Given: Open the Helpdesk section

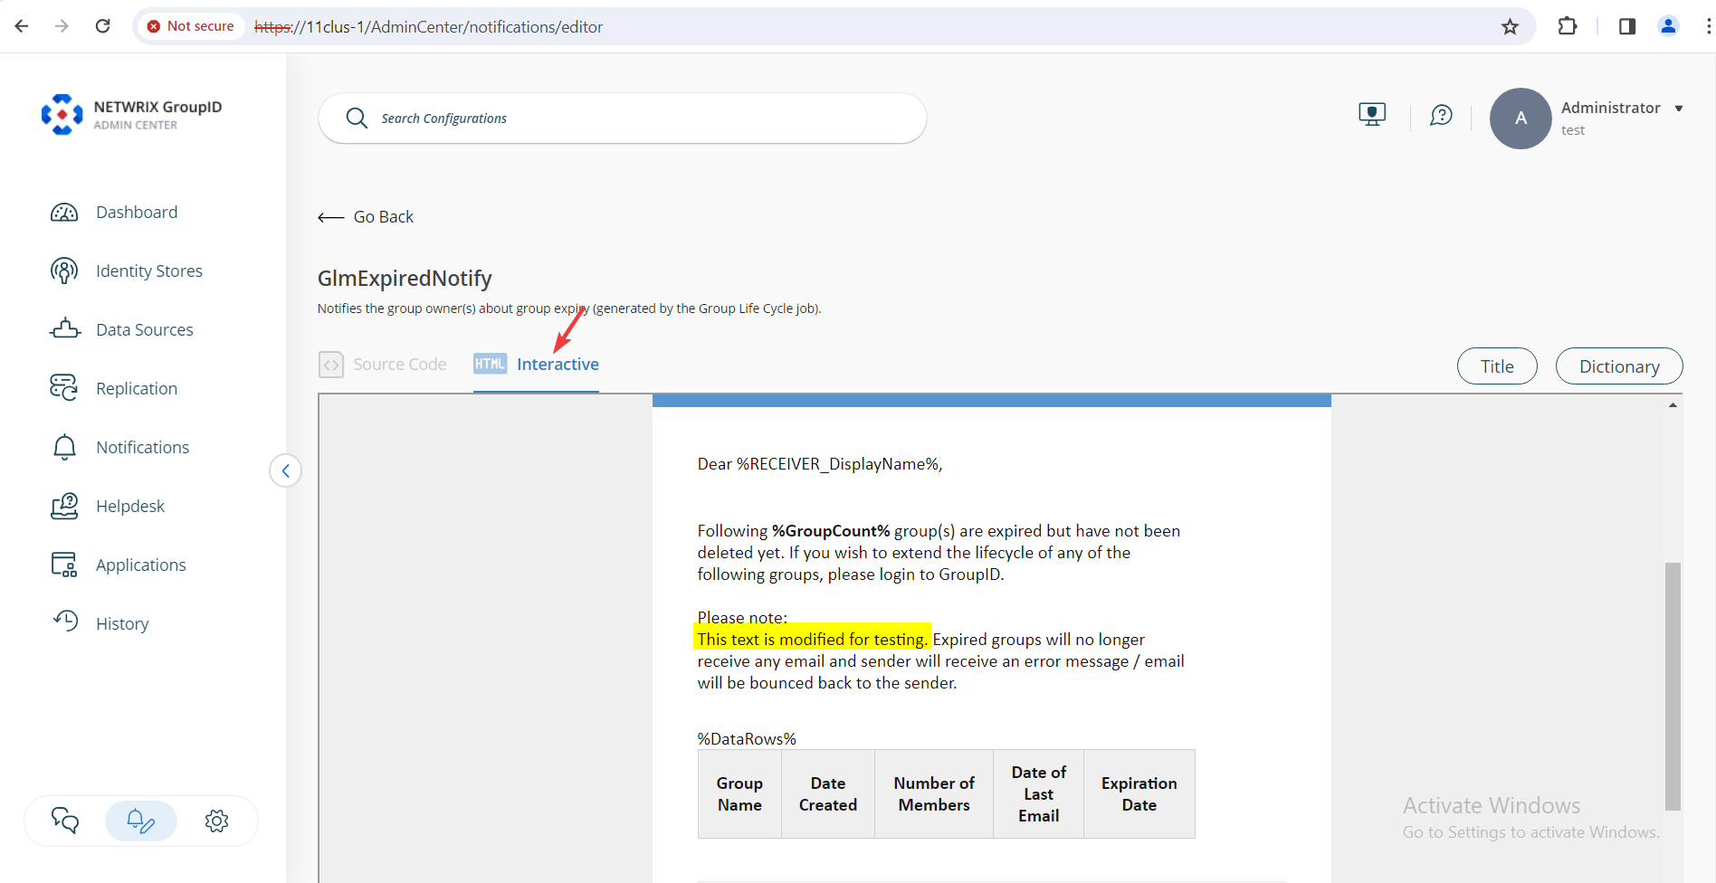Looking at the screenshot, I should point(130,505).
